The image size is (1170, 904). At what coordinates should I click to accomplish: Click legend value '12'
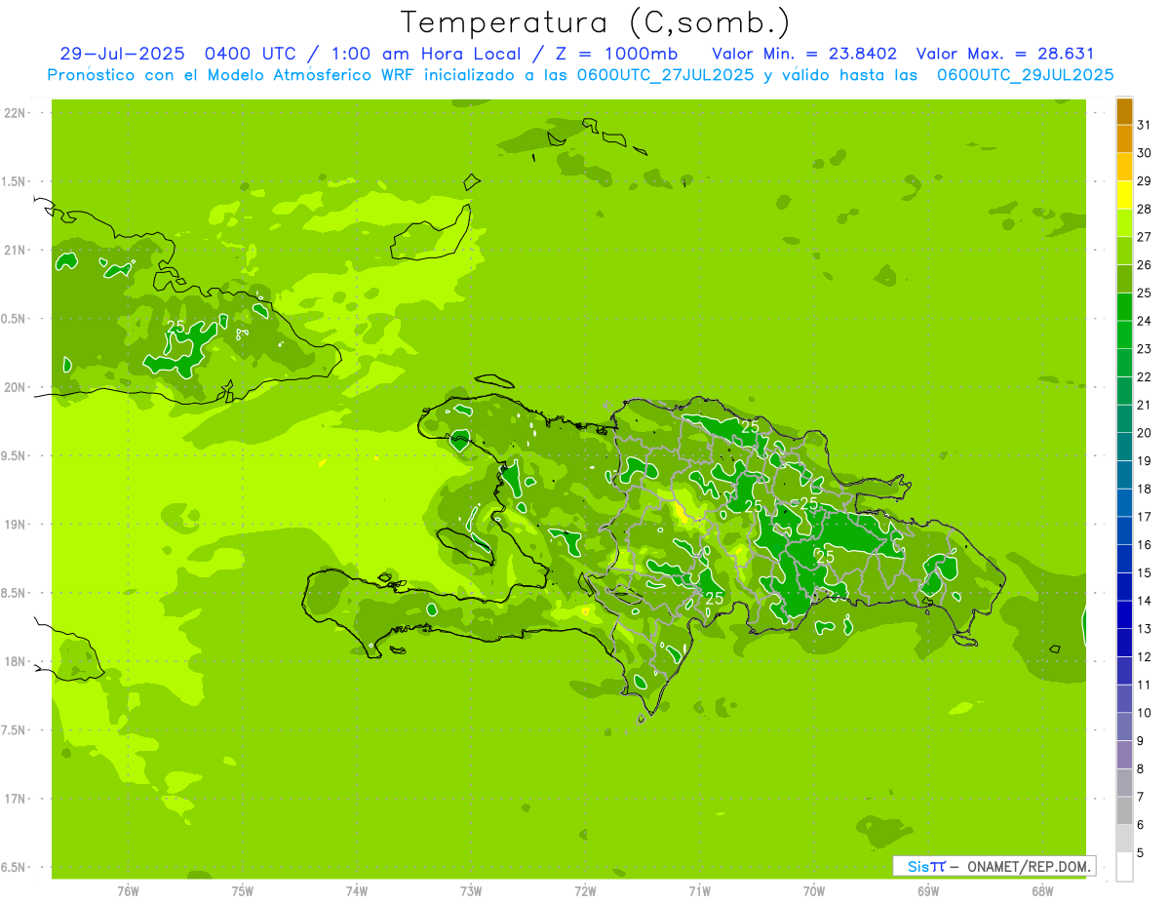point(1145,657)
